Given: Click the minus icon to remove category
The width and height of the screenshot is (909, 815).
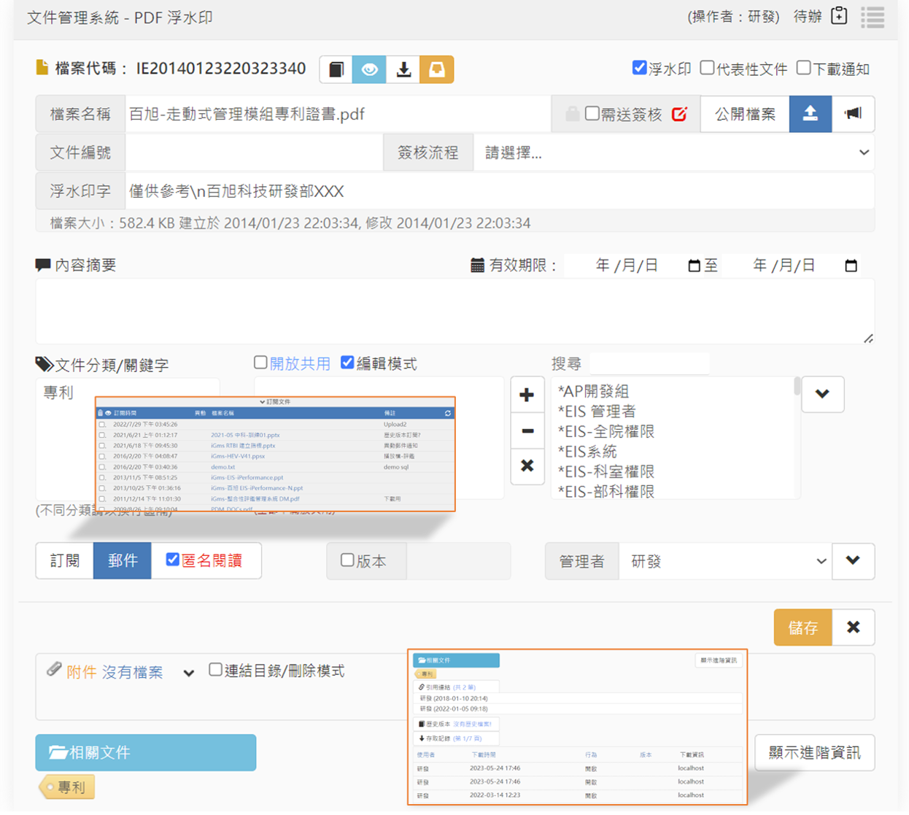Looking at the screenshot, I should pyautogui.click(x=527, y=430).
